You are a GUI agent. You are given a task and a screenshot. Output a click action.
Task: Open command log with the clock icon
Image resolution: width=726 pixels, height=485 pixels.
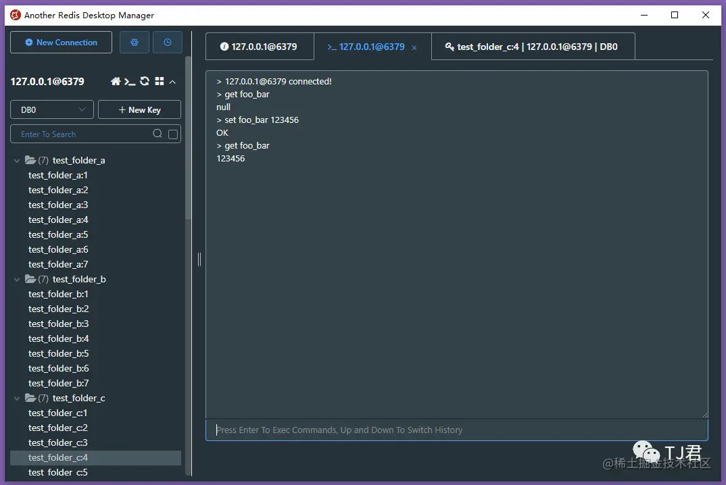(167, 42)
